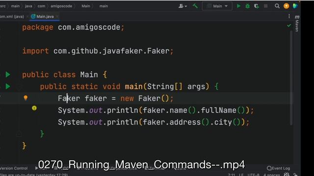Viewport: 314px width, 176px height.
Task: Build project with the hammer icon
Action: (195, 6)
